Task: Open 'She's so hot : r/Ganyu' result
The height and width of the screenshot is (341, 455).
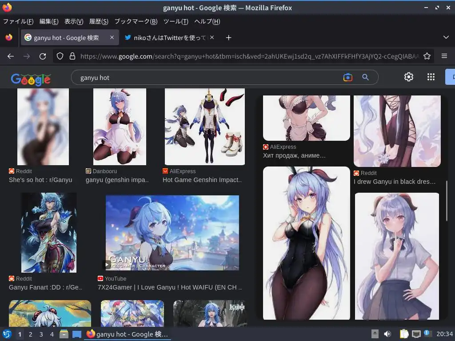Action: point(40,180)
